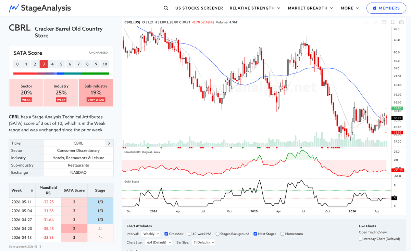This screenshot has width=411, height=251.
Task: Click the StageAnalysis logo icon
Action: point(14,8)
